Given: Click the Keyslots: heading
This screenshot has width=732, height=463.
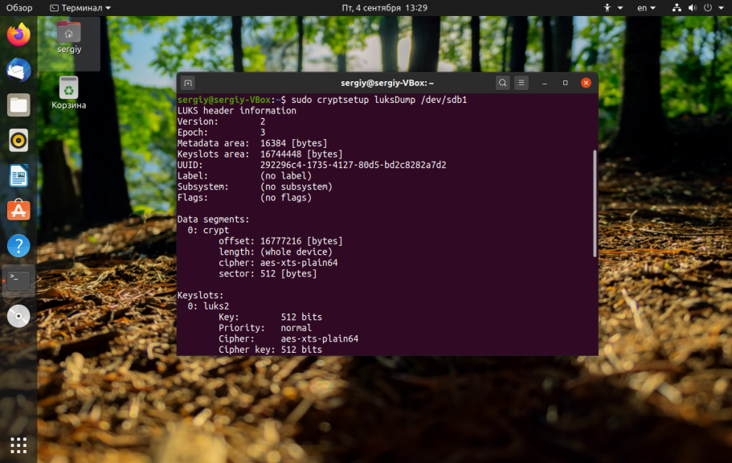Looking at the screenshot, I should click(x=200, y=295).
